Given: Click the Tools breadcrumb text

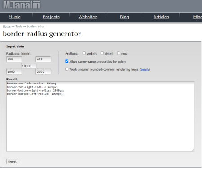Looking at the screenshot, I should point(19,26).
